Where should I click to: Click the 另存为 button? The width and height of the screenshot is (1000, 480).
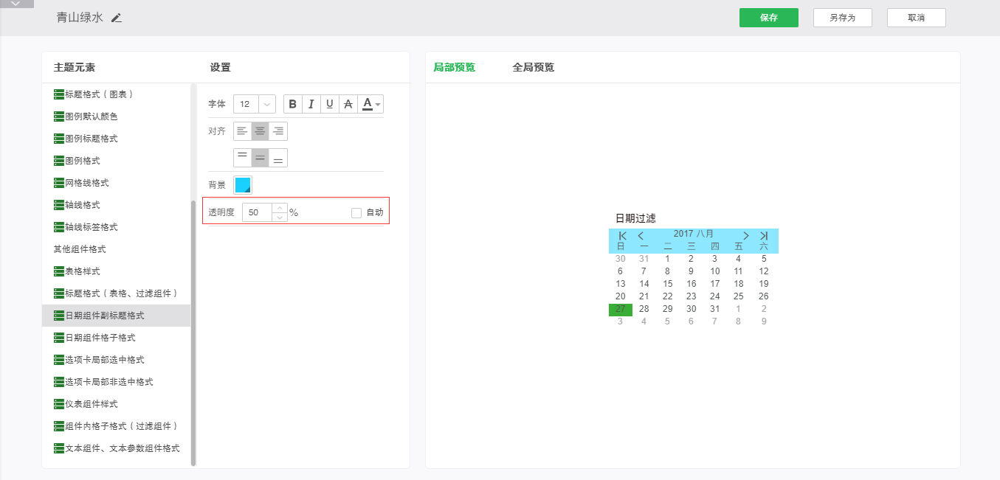tap(842, 18)
